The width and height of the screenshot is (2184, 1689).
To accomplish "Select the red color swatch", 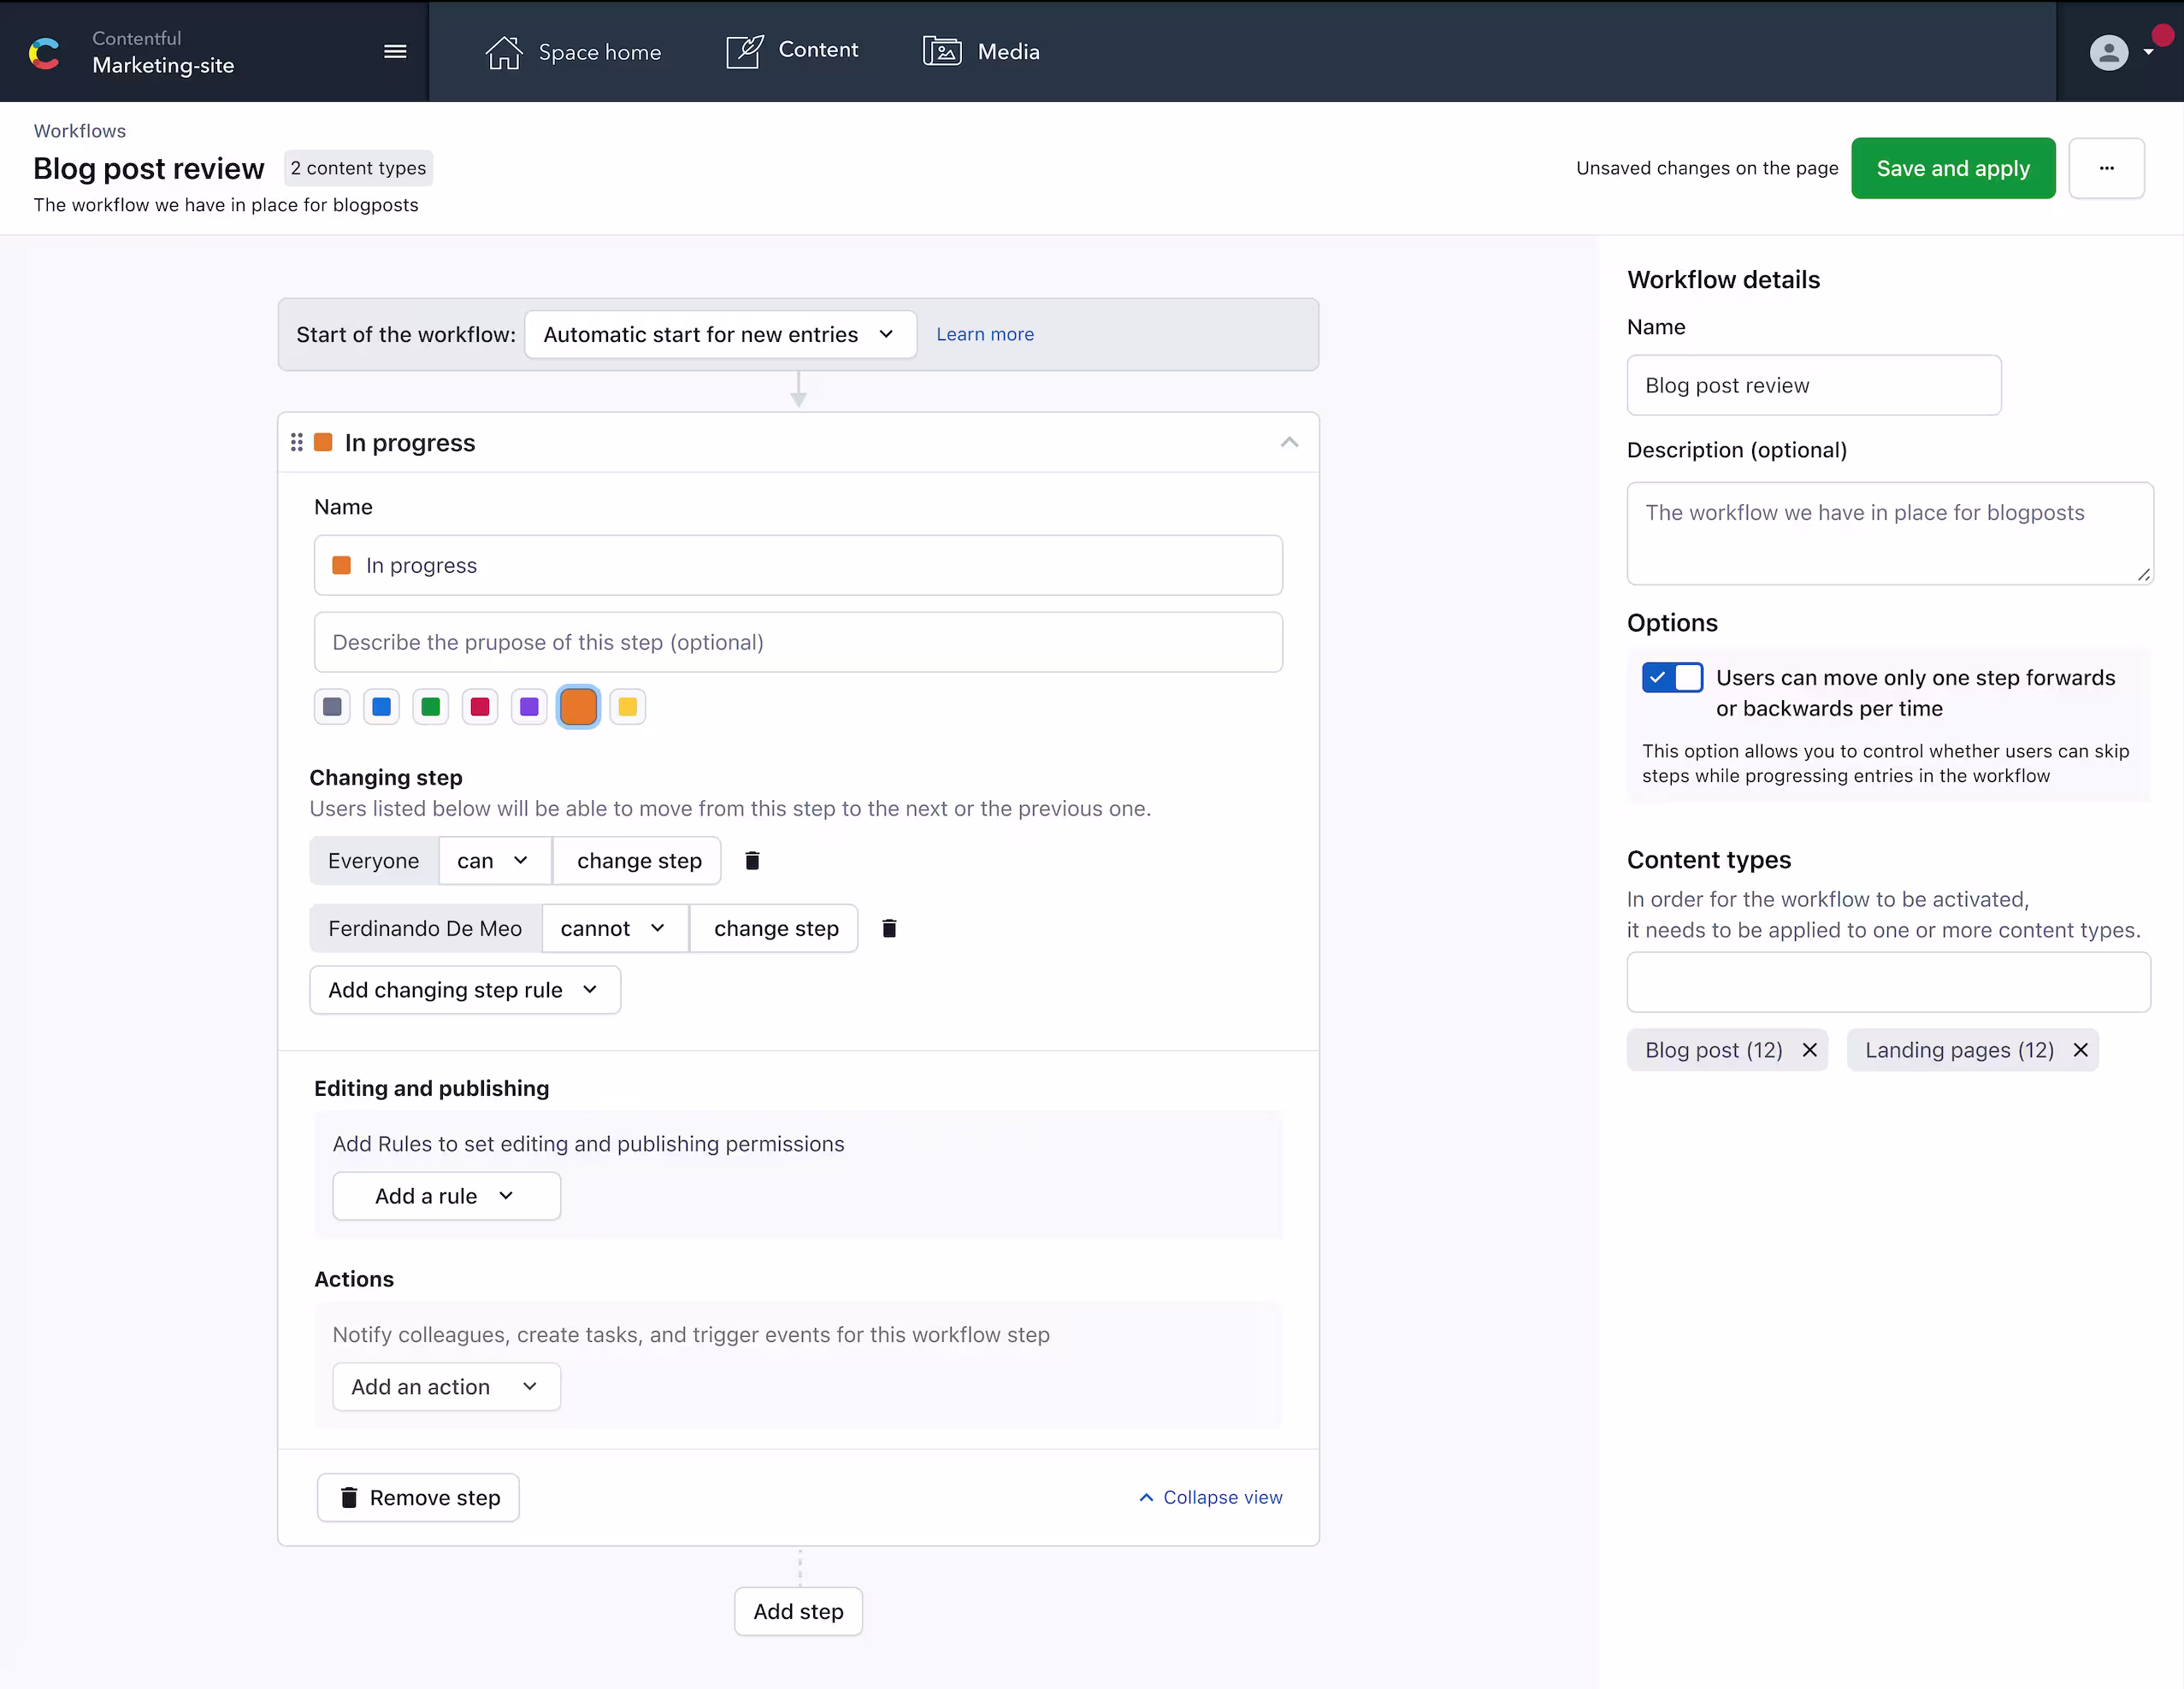I will coord(480,707).
